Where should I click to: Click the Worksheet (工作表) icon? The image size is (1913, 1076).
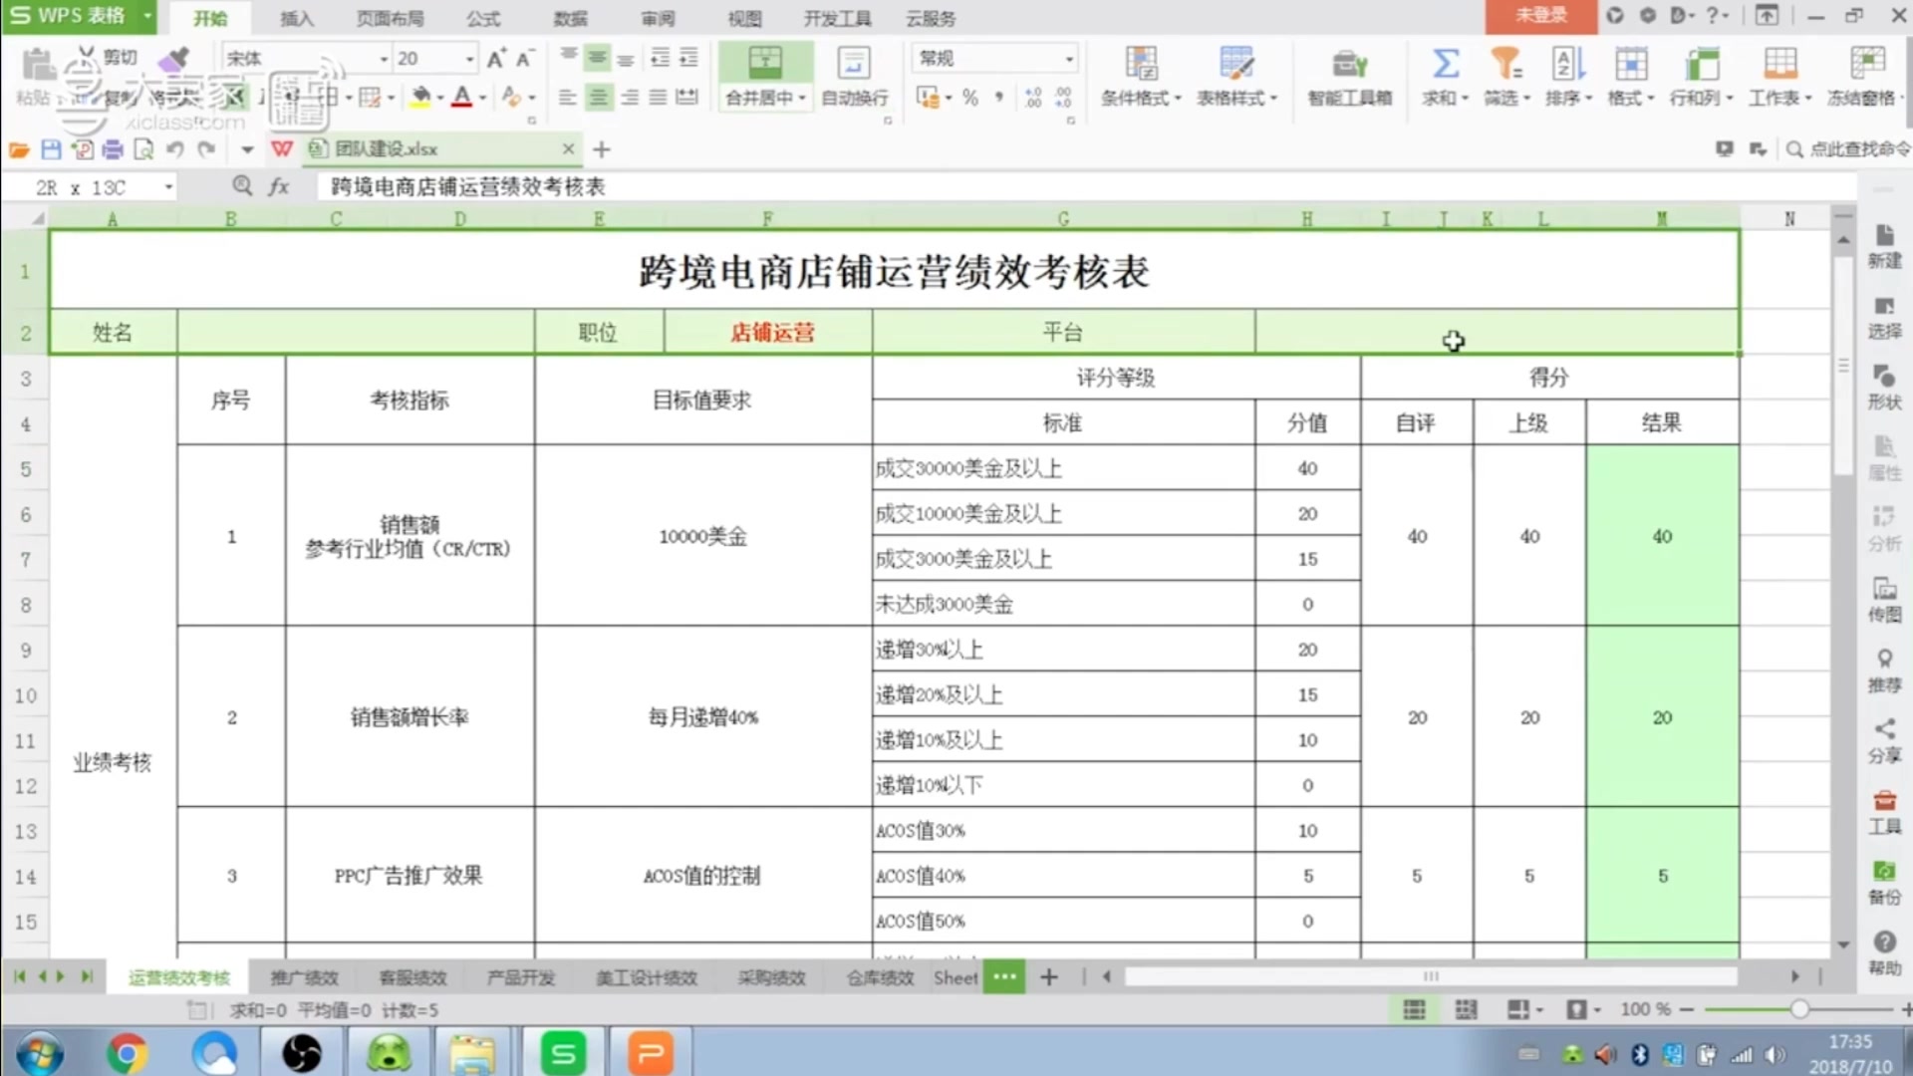1779,64
